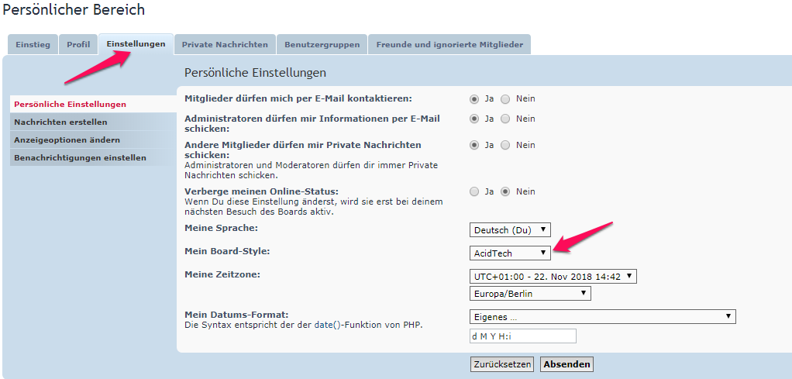
Task: Open the Private Nachrichten tab
Action: click(225, 45)
